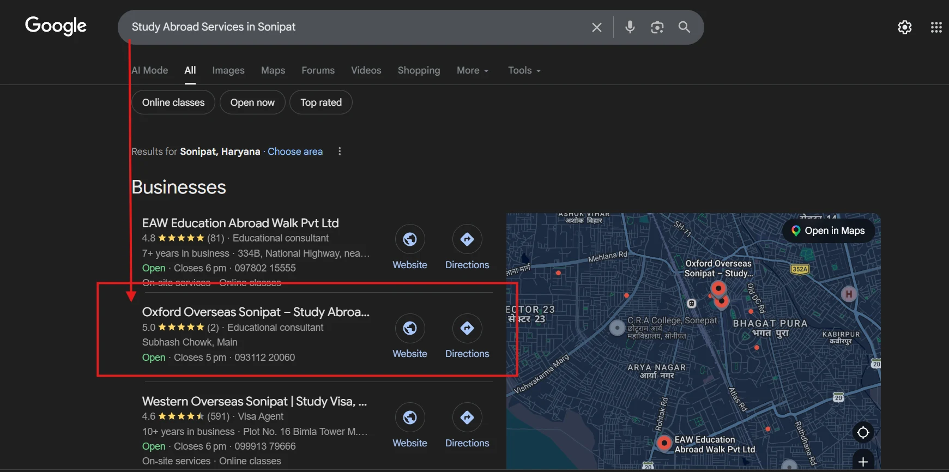
Task: Open the Google apps grid
Action: [936, 27]
